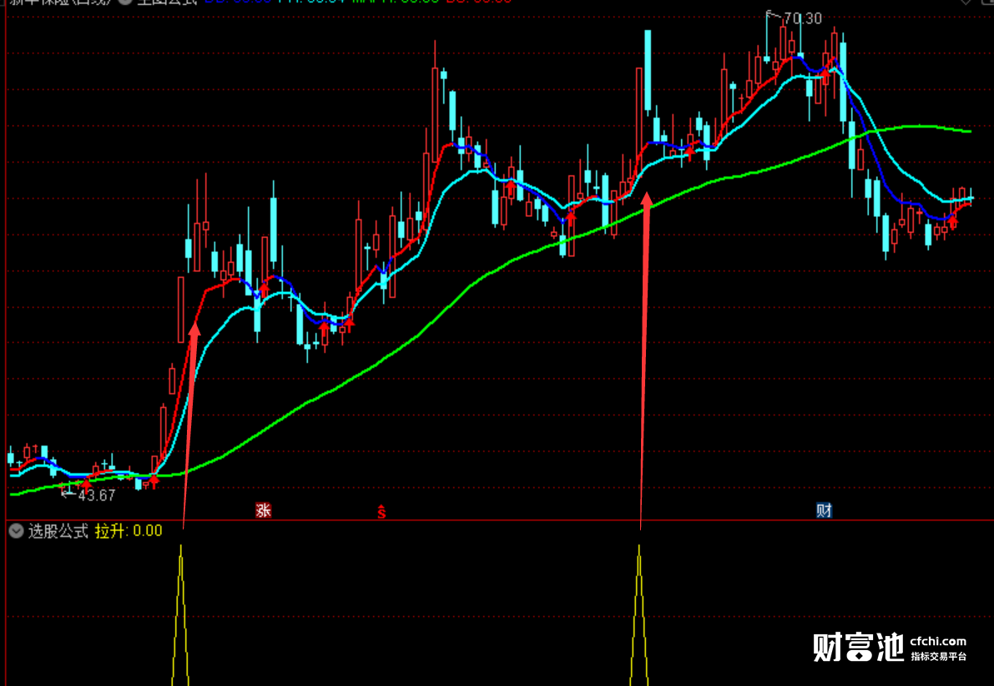This screenshot has height=686, width=994.
Task: Click the large red arrow head on the left
Action: tap(194, 330)
